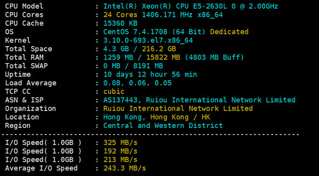Image resolution: width=319 pixels, height=176 pixels.
Task: Click the 15822 MB total RAM value
Action: point(163,57)
